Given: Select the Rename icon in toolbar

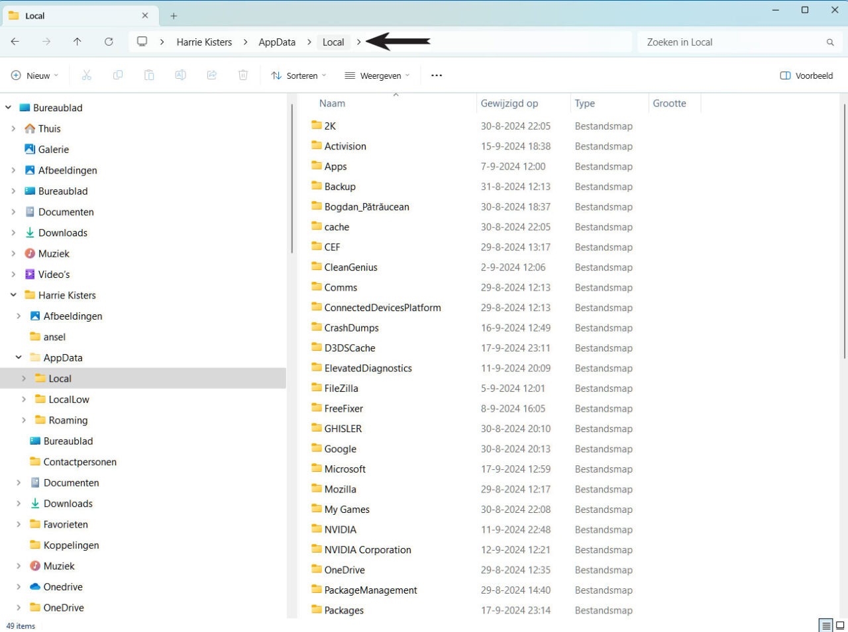Looking at the screenshot, I should [180, 75].
